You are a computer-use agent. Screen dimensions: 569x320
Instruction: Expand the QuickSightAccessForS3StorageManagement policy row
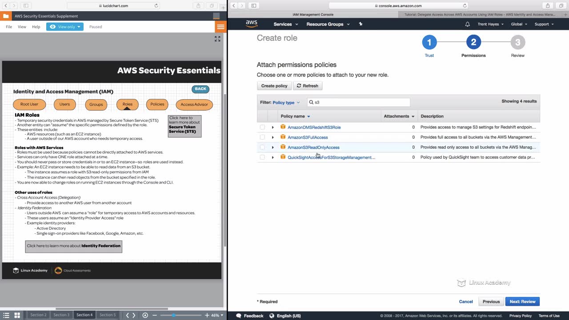coord(273,157)
